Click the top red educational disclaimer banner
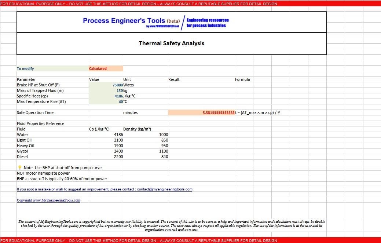The height and width of the screenshot is (243, 381). tap(190, 3)
